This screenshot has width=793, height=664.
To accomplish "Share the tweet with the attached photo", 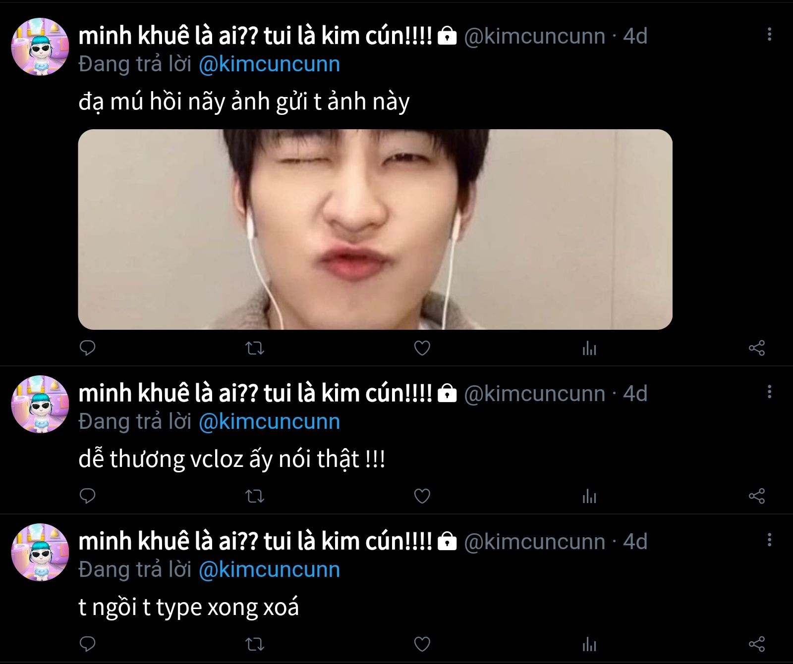I will pos(756,349).
